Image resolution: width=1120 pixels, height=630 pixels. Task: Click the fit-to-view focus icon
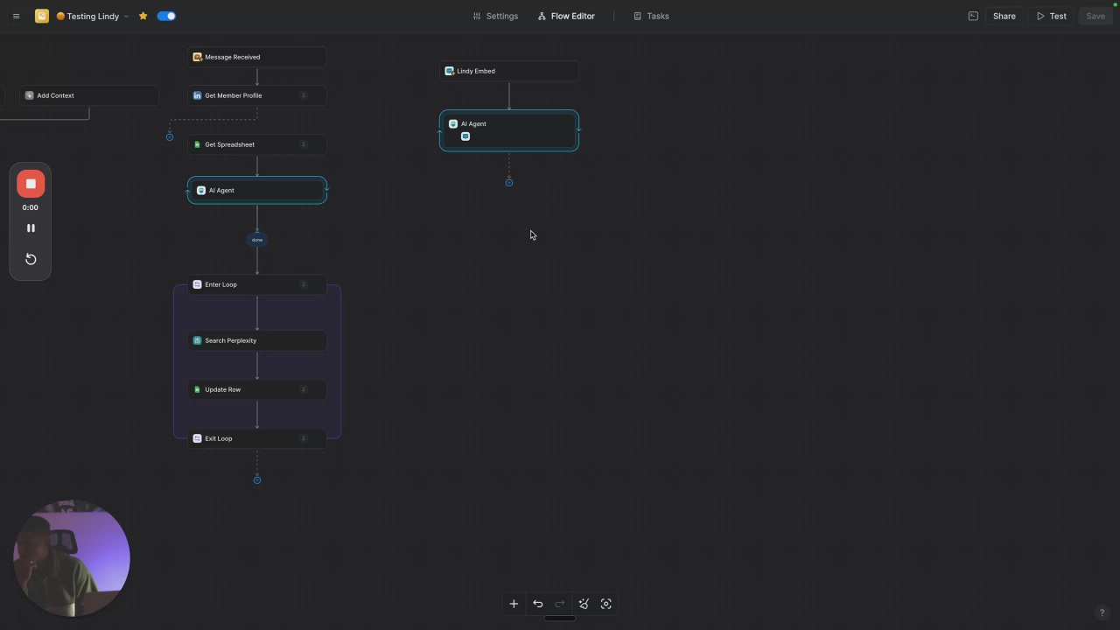point(605,604)
